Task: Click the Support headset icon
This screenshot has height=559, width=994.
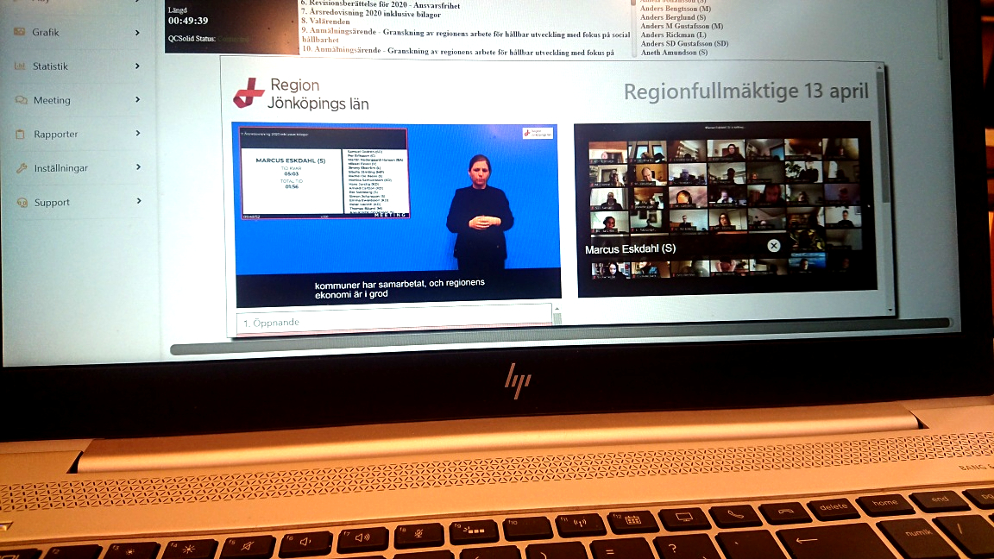Action: [22, 202]
